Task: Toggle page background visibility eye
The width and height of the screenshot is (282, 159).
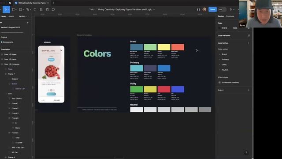Action: [x=249, y=28]
